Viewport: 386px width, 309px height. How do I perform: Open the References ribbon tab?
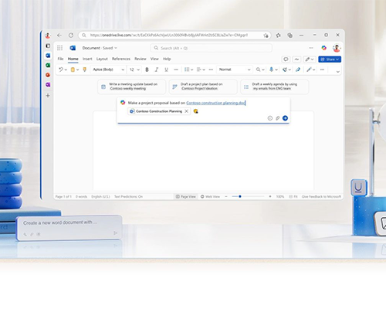(x=121, y=59)
